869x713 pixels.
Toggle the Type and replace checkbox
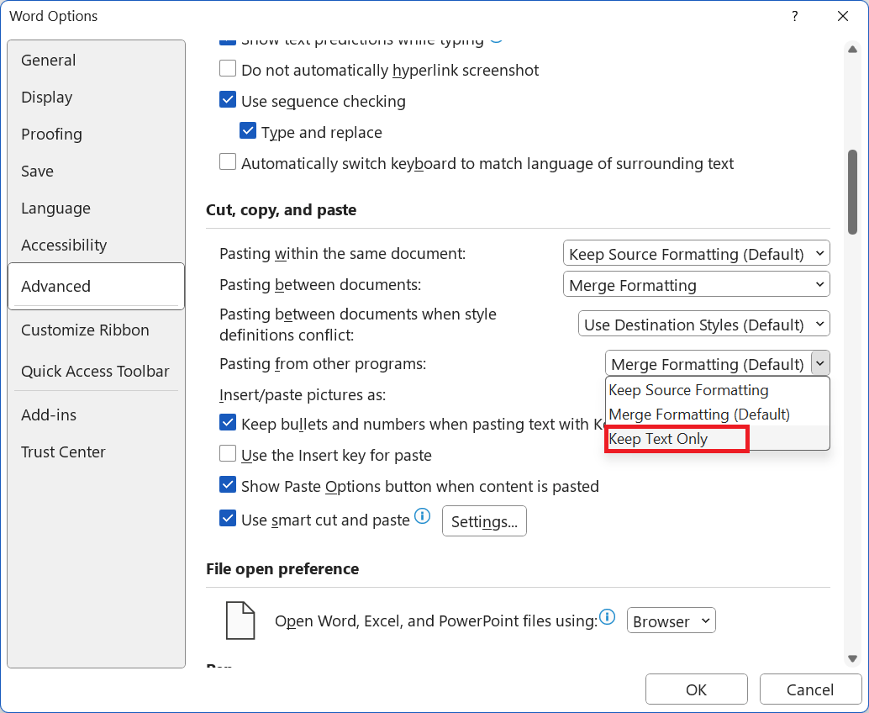click(x=248, y=131)
